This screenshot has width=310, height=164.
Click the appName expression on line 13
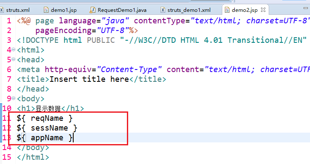point(45,138)
